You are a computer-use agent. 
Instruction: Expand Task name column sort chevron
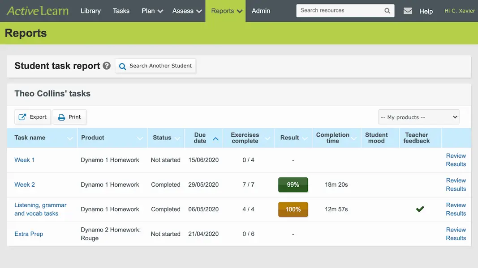point(70,138)
